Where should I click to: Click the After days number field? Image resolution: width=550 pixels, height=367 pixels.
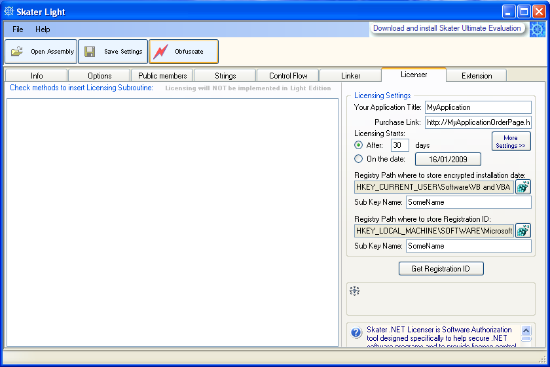400,145
